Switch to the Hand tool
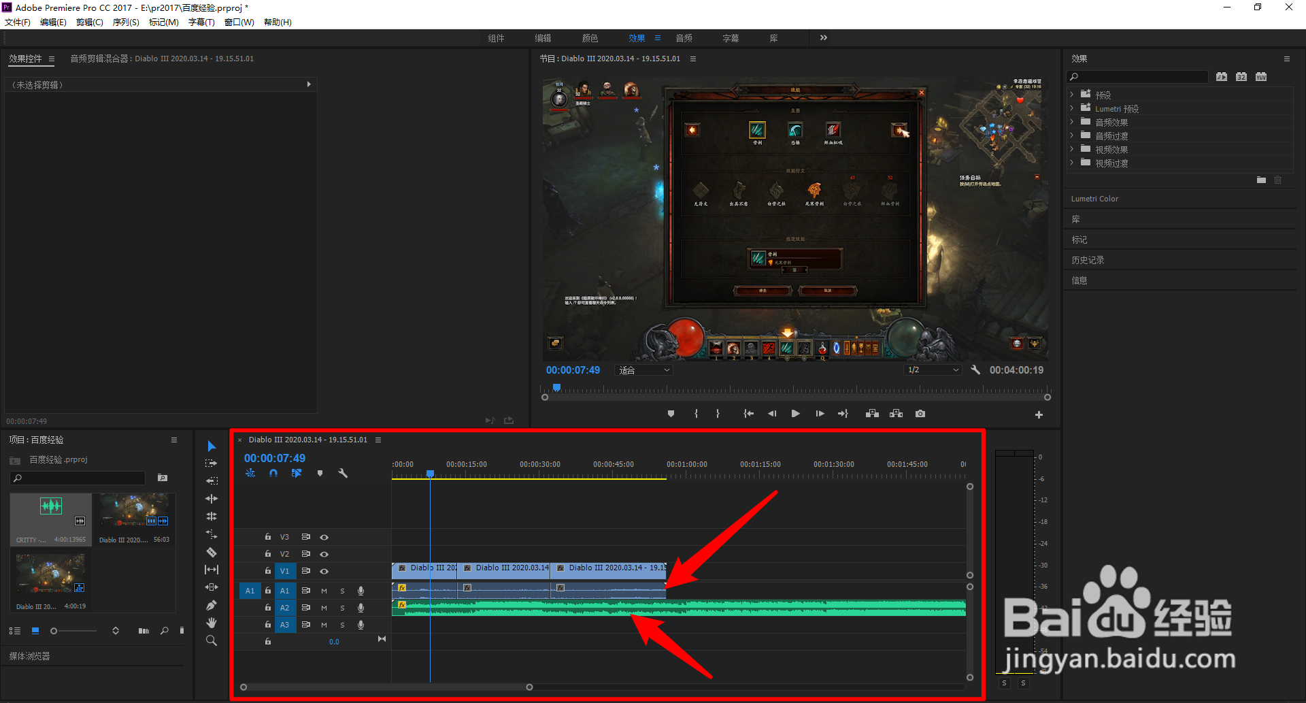The width and height of the screenshot is (1306, 703). click(x=212, y=623)
